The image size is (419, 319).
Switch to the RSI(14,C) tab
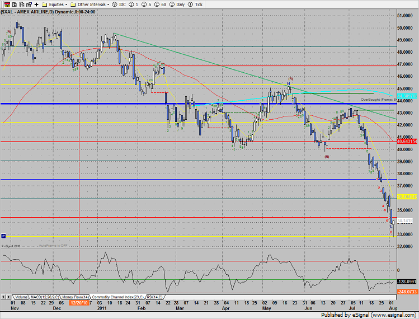(154, 297)
